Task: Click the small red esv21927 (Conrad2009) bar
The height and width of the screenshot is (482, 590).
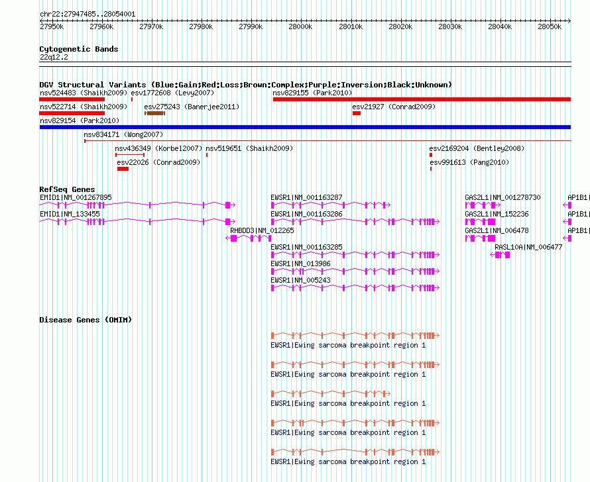Action: [357, 113]
